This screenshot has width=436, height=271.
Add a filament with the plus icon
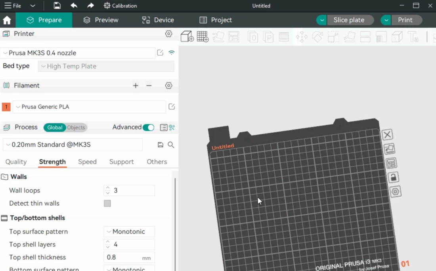tap(136, 86)
